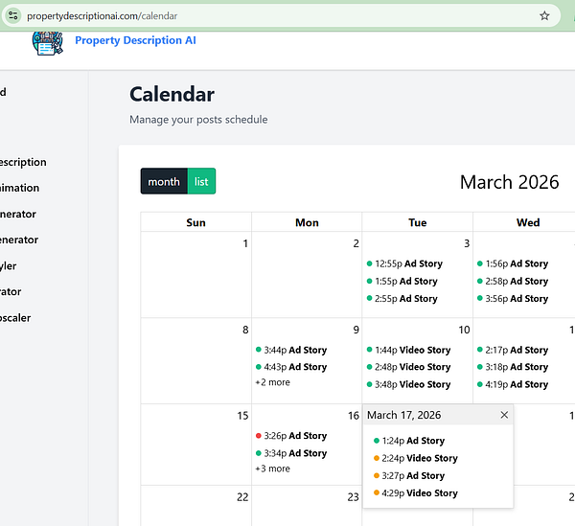
Task: Open the 4:43p Ad Story event
Action: click(x=291, y=367)
